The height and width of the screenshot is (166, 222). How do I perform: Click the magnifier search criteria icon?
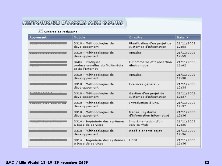40,31
